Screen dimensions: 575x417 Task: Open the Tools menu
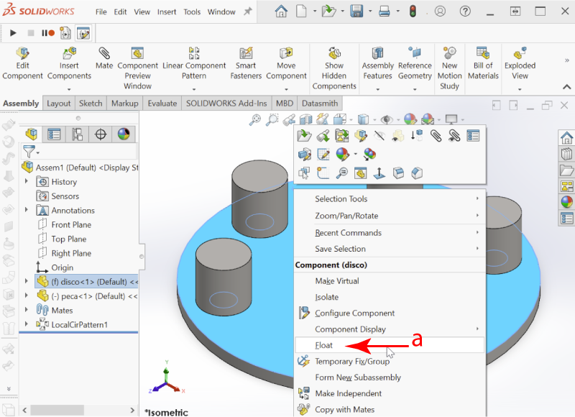point(192,12)
